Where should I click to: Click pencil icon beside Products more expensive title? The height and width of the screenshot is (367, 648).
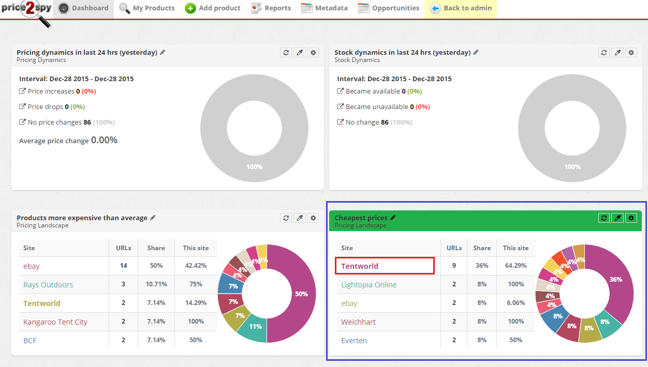click(x=153, y=218)
